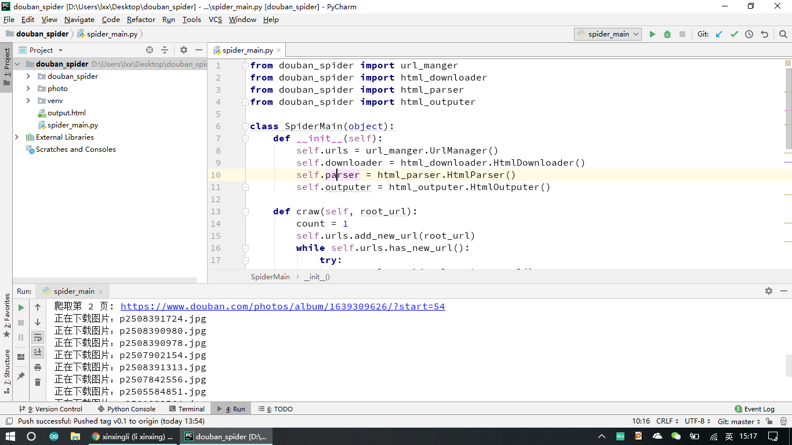Jump down the stack trace with the down arrow
Image resolution: width=792 pixels, height=445 pixels.
(x=38, y=323)
